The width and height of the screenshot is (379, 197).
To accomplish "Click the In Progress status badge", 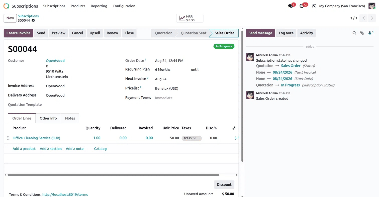I will coord(224,46).
